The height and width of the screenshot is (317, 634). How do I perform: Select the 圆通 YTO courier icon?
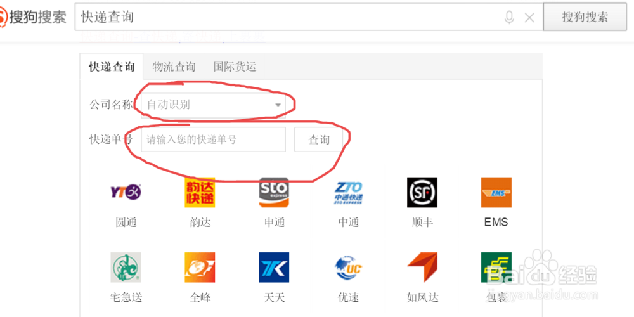(126, 193)
